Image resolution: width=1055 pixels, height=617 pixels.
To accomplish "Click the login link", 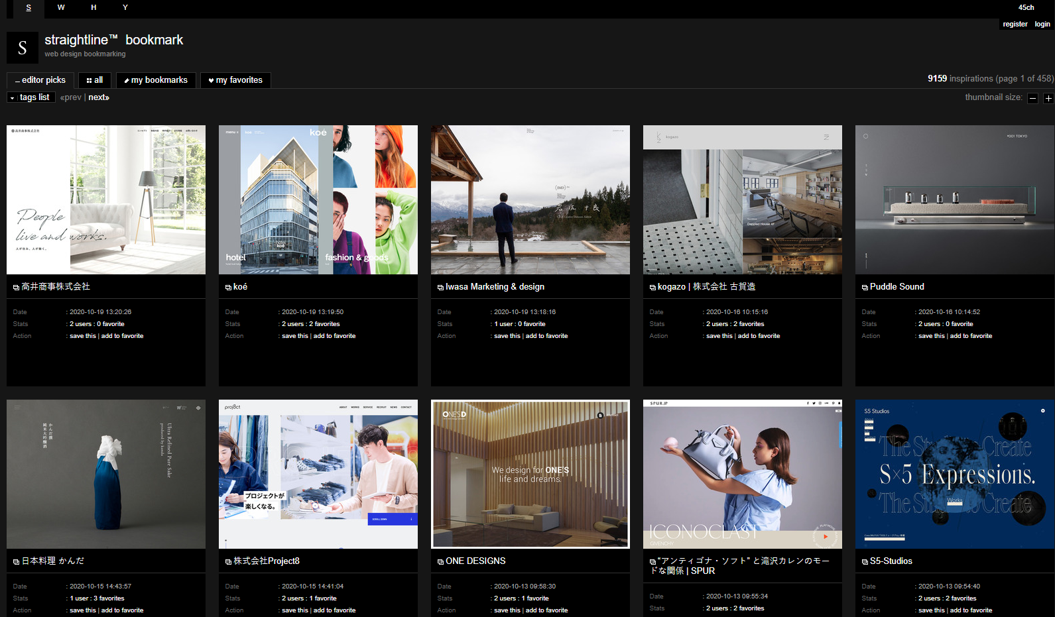I will 1042,24.
